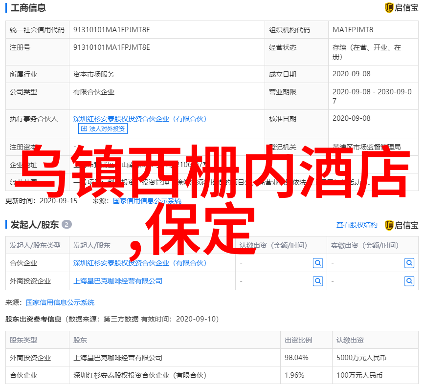Click 上海星巴克咖啡经营有限公司 in 股东出资参考 table

(118, 358)
